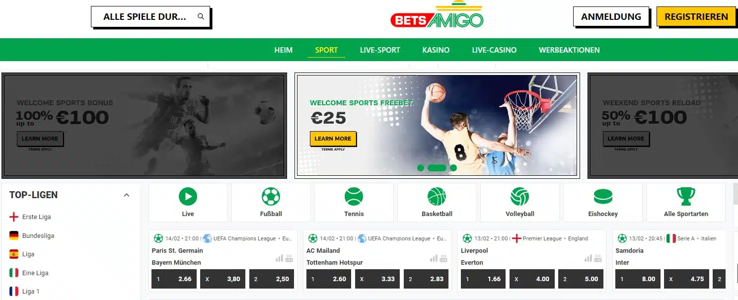The width and height of the screenshot is (738, 300).
Task: Select the Fußball sport icon
Action: tap(271, 197)
